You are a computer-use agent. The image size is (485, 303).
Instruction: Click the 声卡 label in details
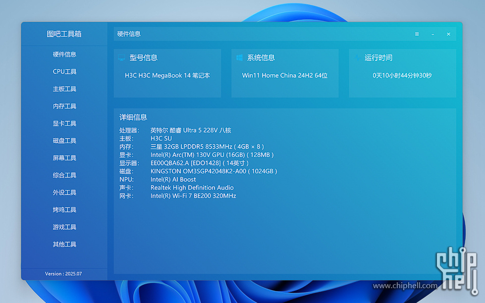click(x=126, y=188)
